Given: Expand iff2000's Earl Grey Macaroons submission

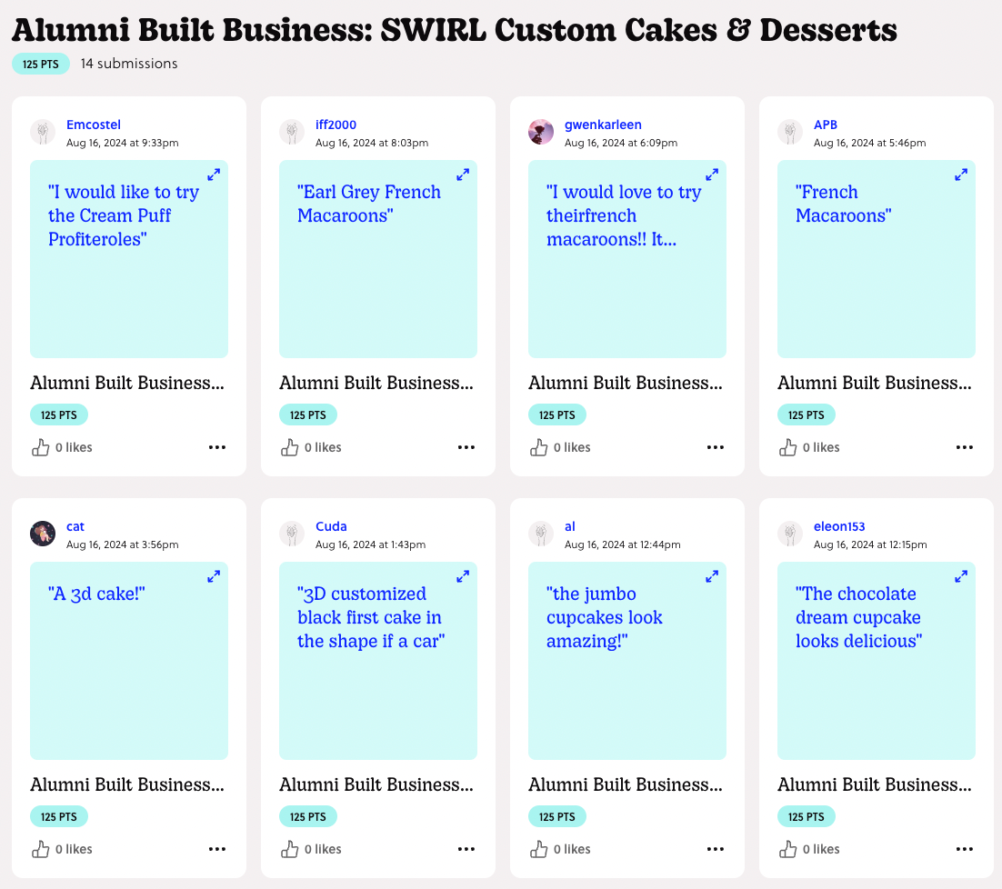Looking at the screenshot, I should pyautogui.click(x=462, y=175).
